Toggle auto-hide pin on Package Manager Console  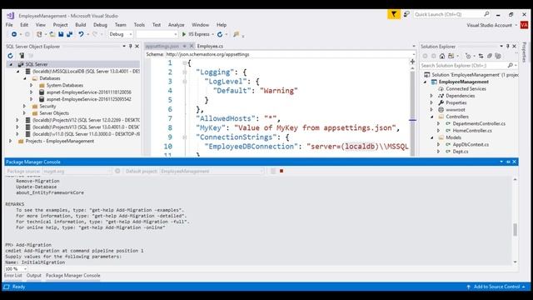click(x=508, y=162)
